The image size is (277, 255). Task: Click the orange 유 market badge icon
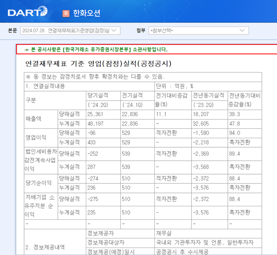pos(66,13)
